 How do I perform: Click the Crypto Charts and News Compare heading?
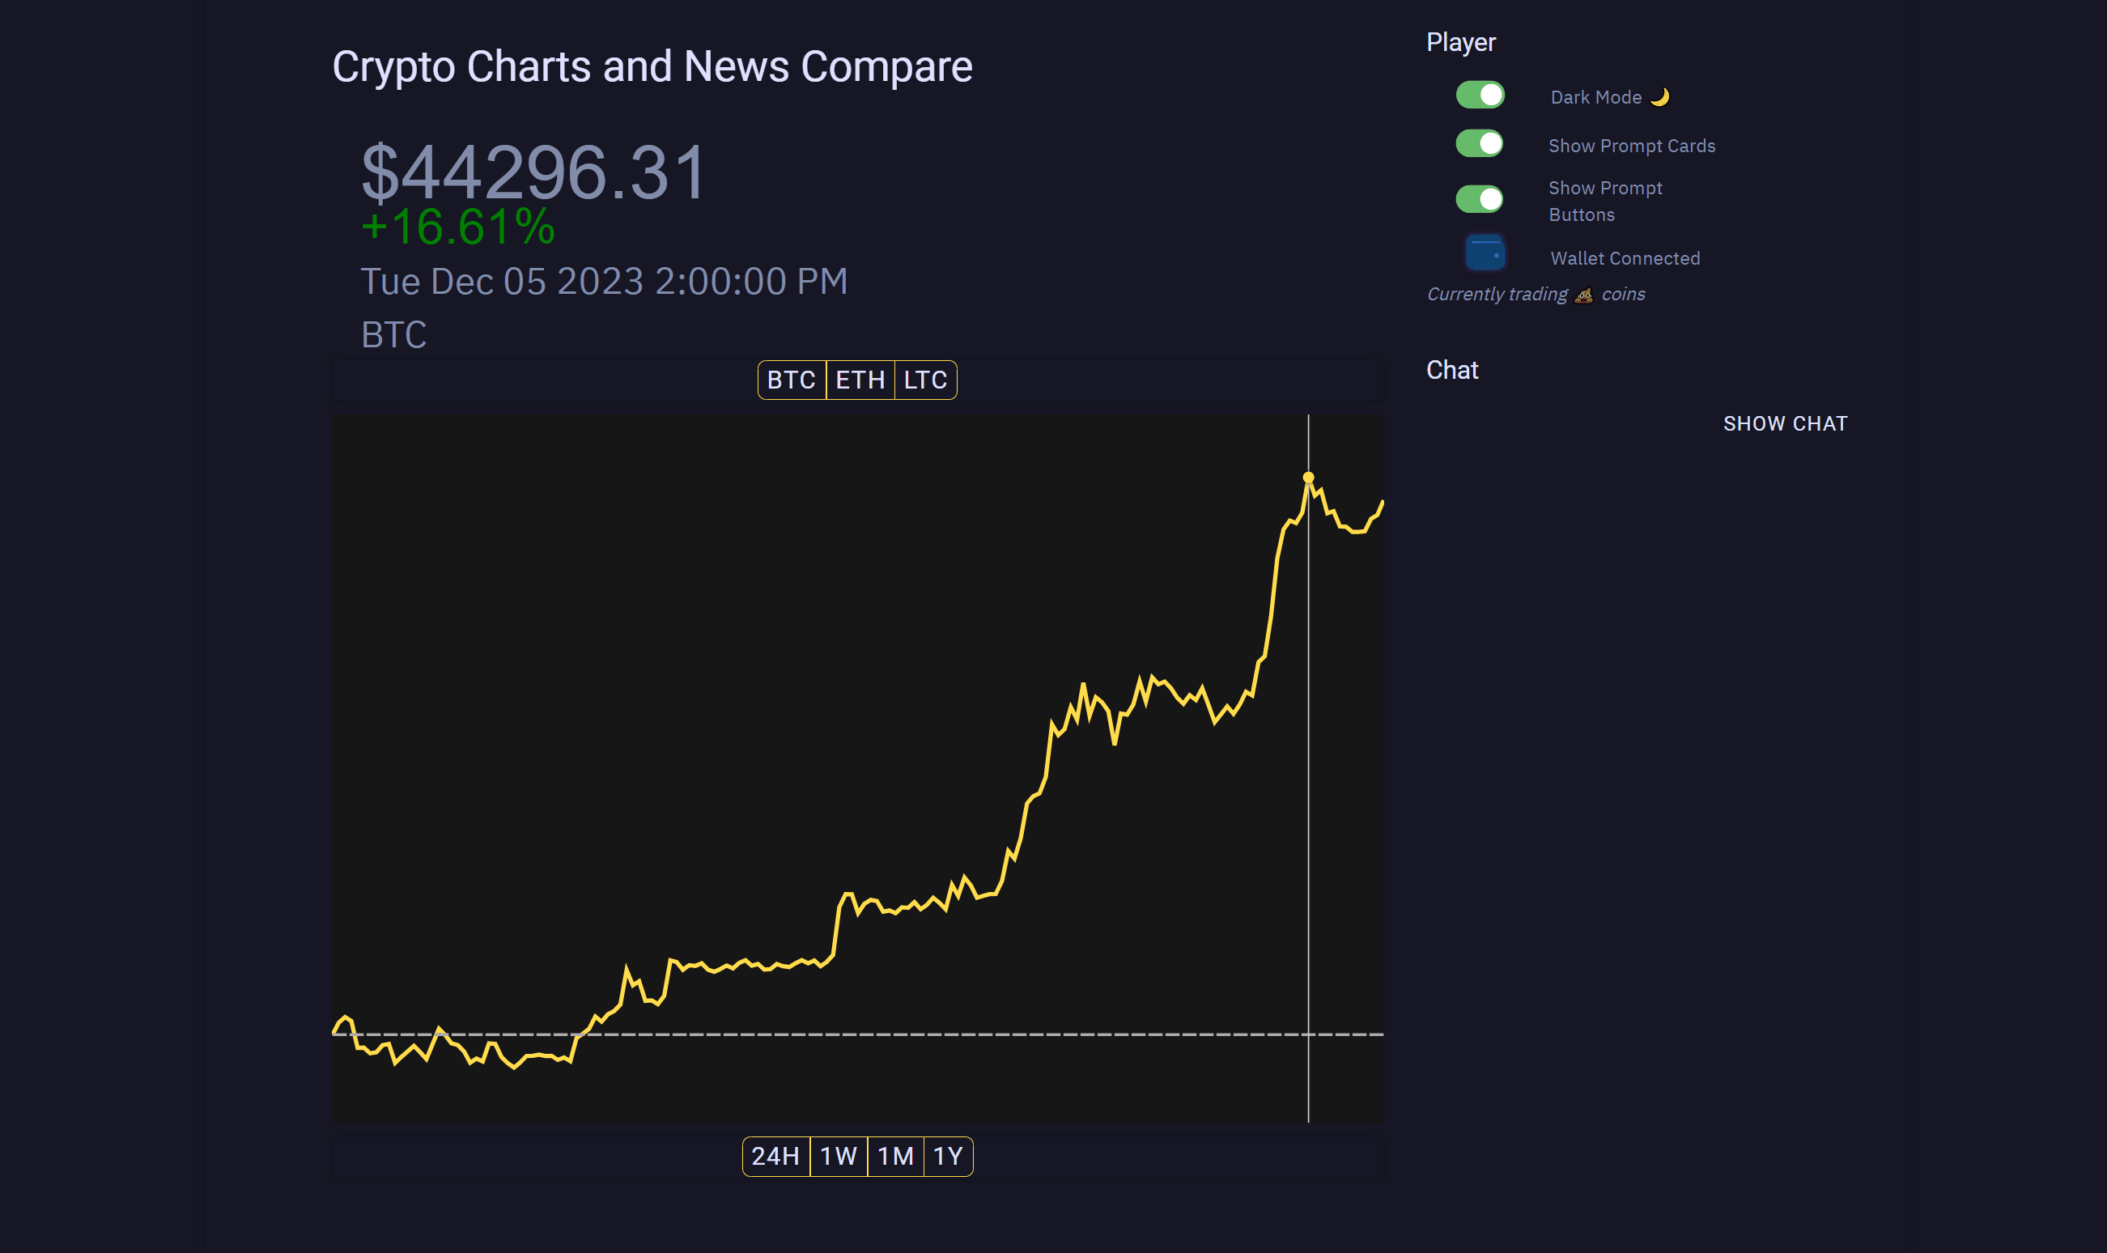[x=652, y=66]
